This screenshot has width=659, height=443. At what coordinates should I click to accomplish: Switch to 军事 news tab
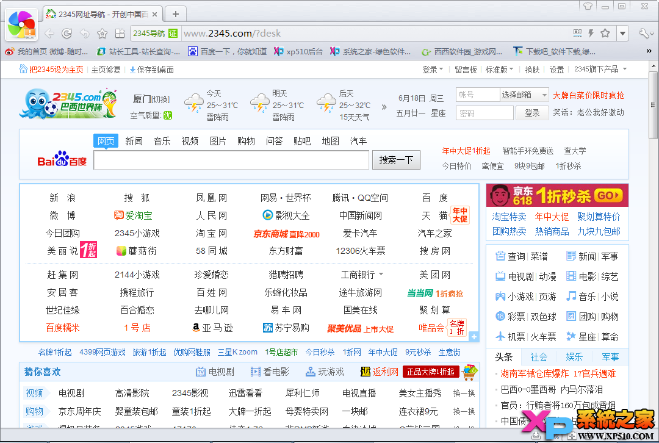(610, 357)
